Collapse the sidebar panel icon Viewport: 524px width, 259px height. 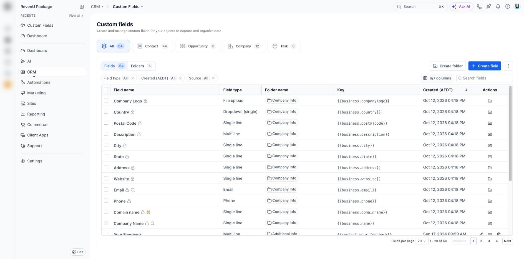[82, 7]
